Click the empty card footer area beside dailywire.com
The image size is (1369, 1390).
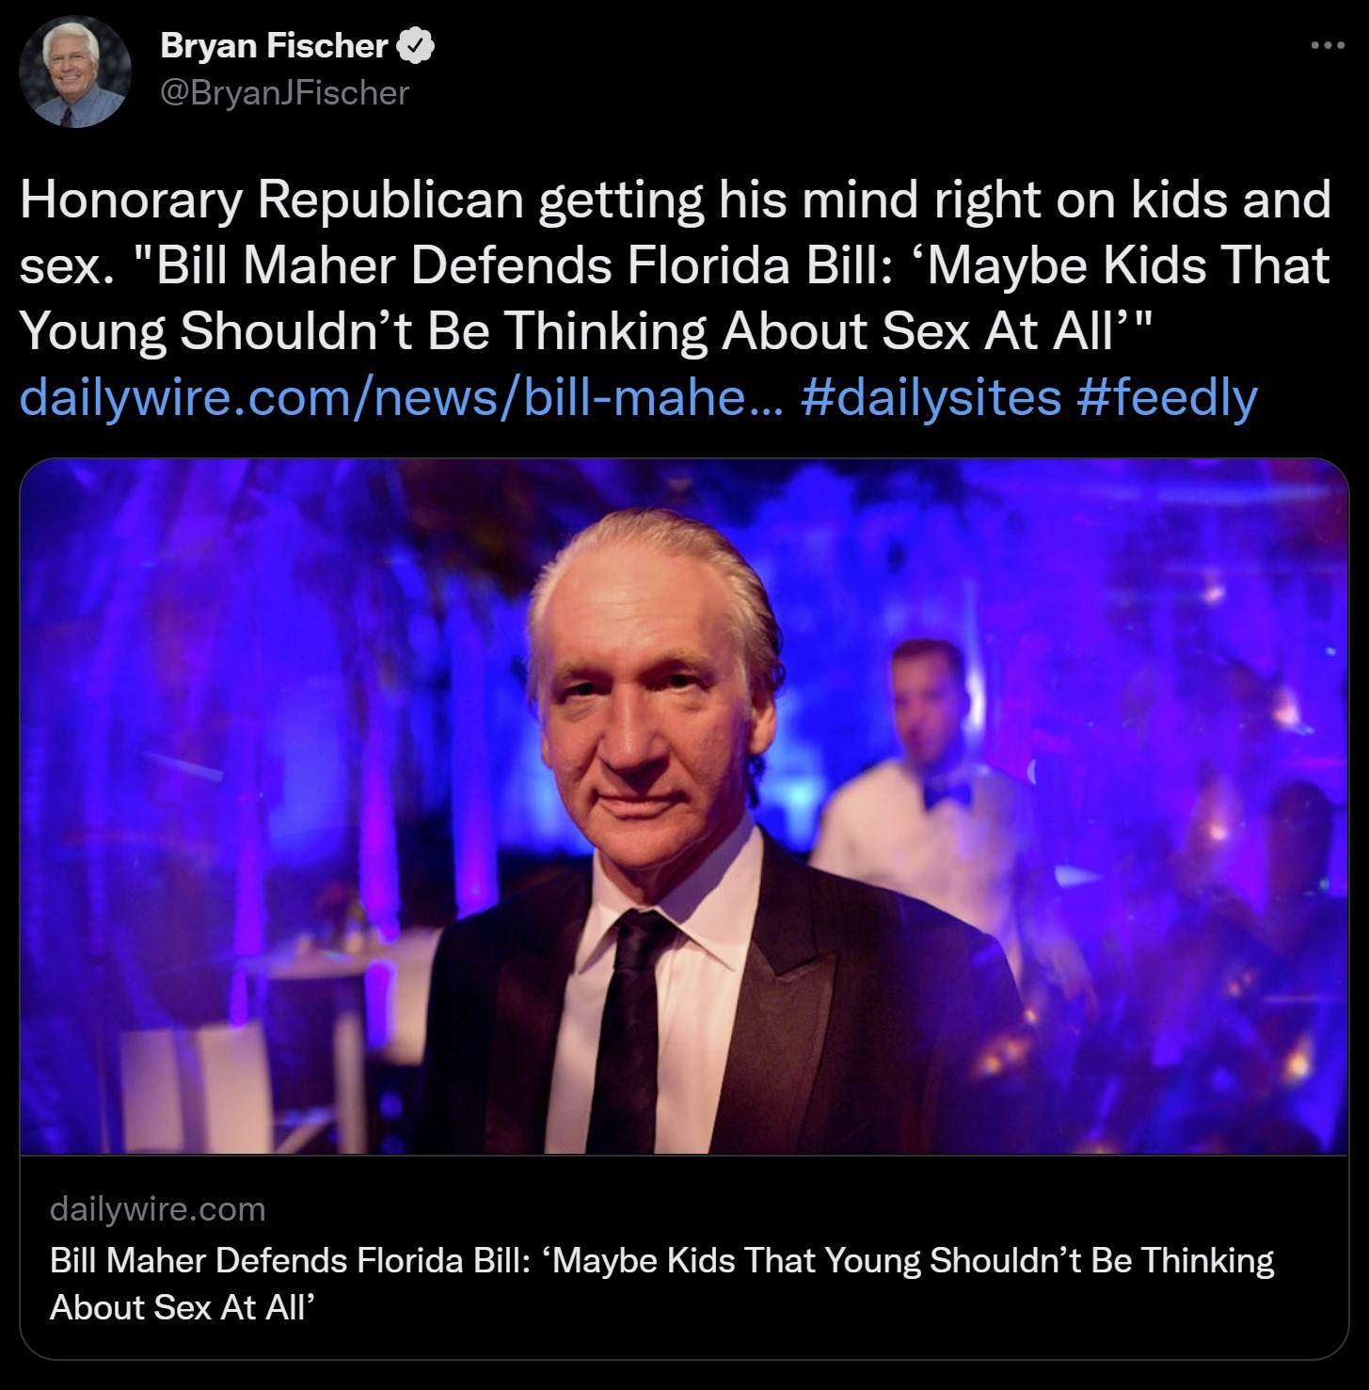800,1208
